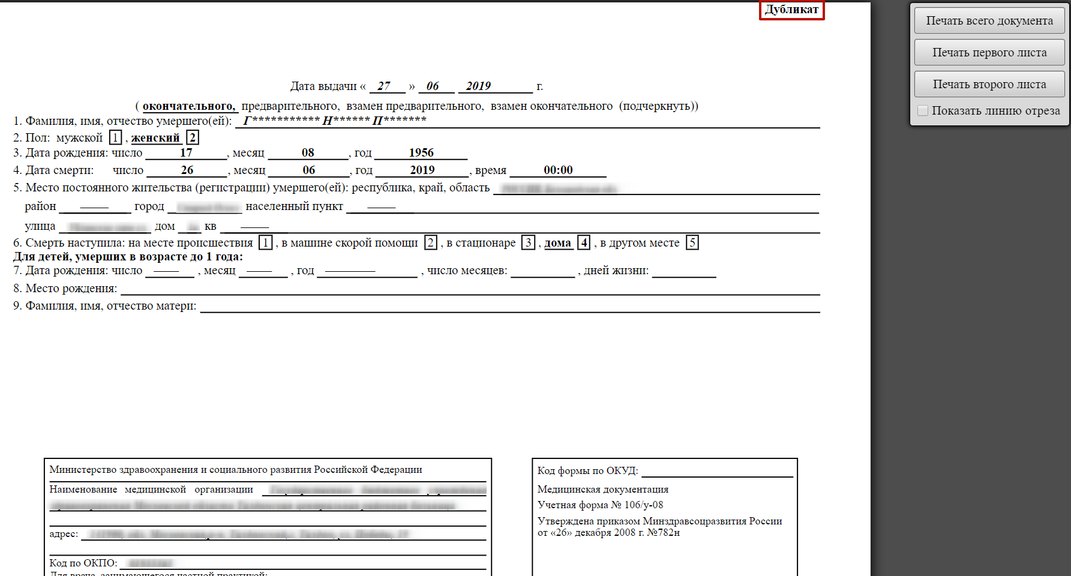Click 'Фамилия, имя, отчество матери' blank line
Image resolution: width=1071 pixels, height=576 pixels.
(510, 306)
